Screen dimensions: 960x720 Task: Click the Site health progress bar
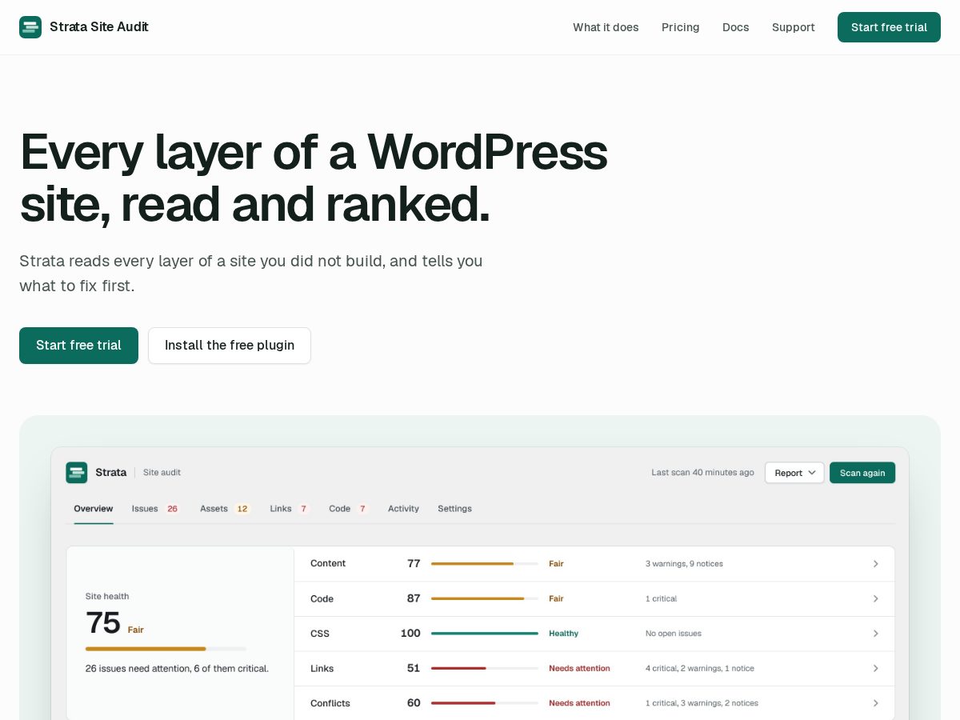click(166, 649)
